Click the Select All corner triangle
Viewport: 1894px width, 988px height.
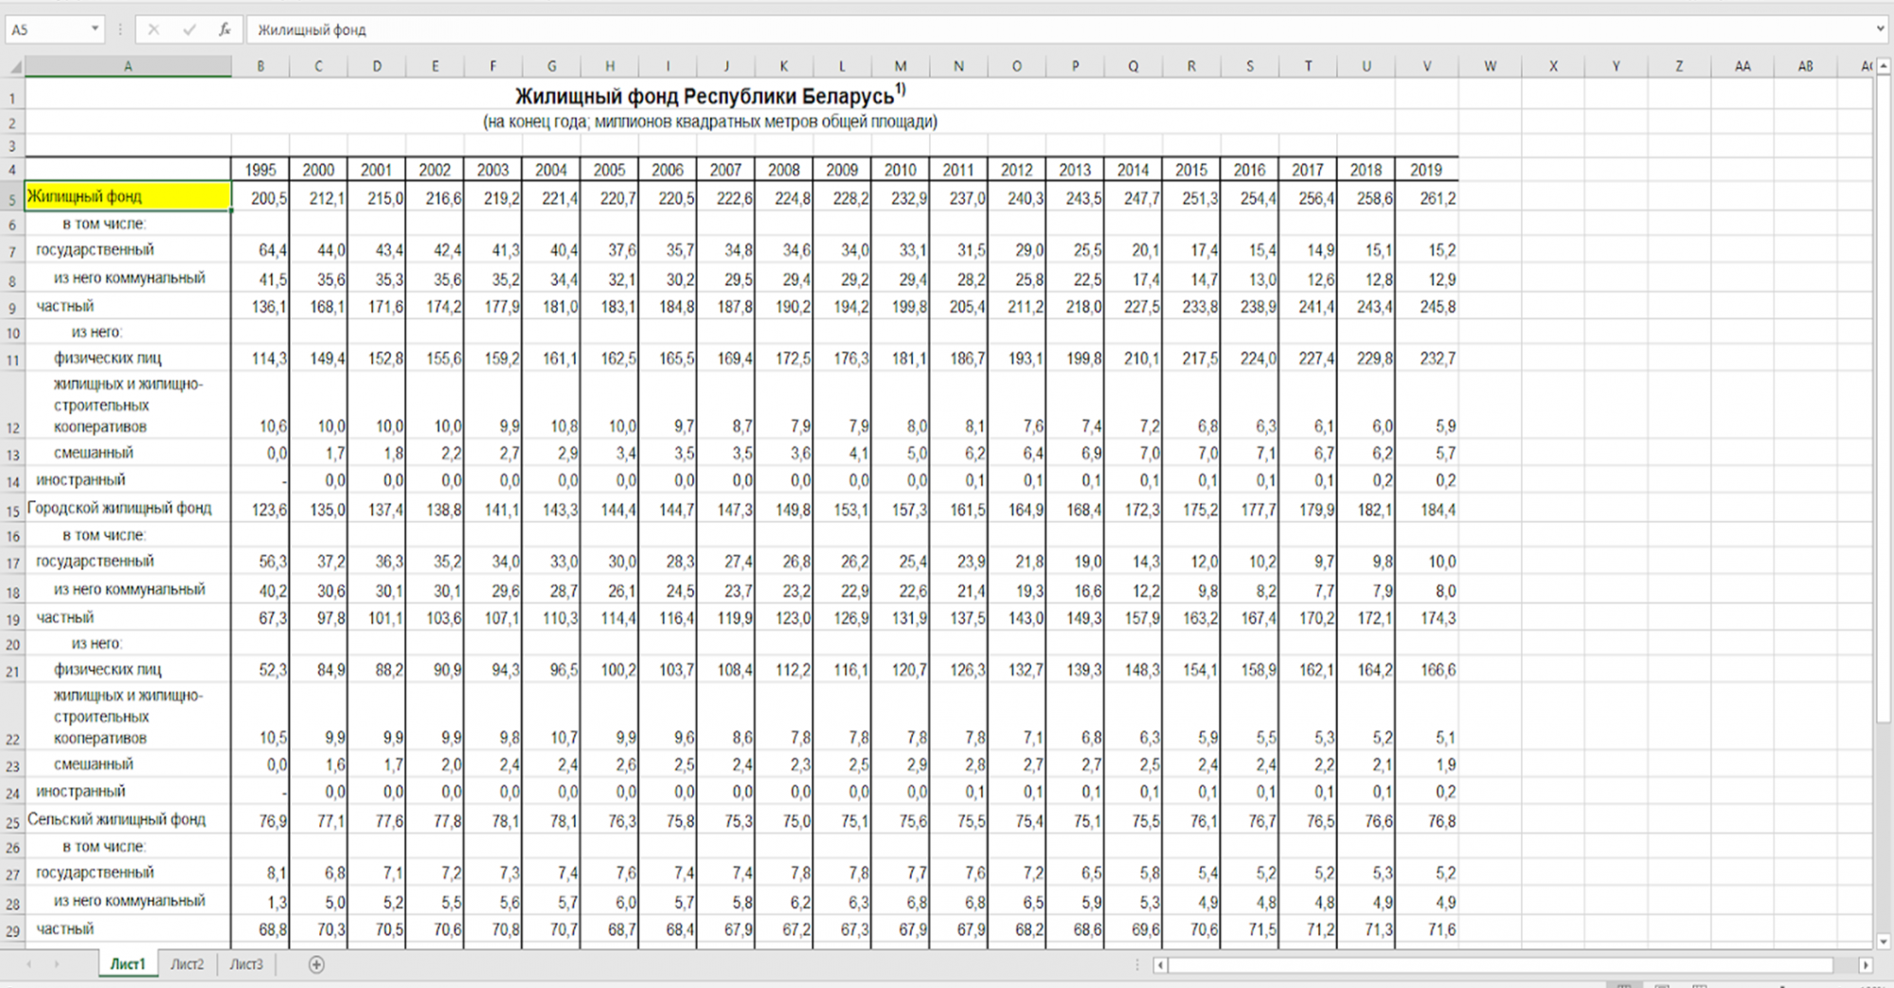pos(13,66)
